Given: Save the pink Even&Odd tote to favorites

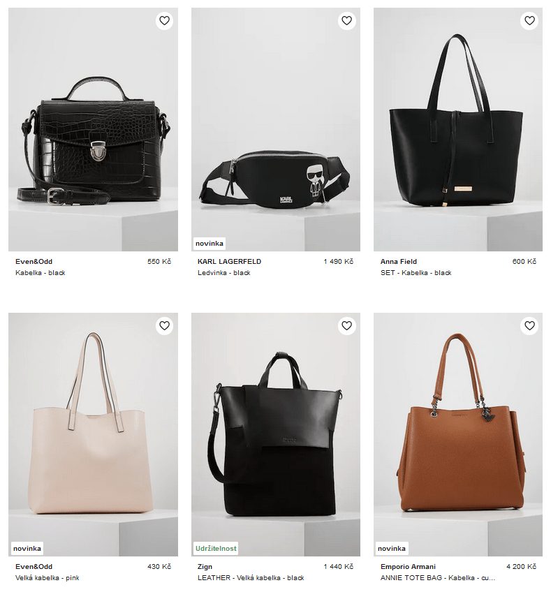Looking at the screenshot, I should [164, 325].
